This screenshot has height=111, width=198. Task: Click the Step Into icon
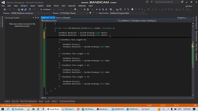[x=100, y=10]
